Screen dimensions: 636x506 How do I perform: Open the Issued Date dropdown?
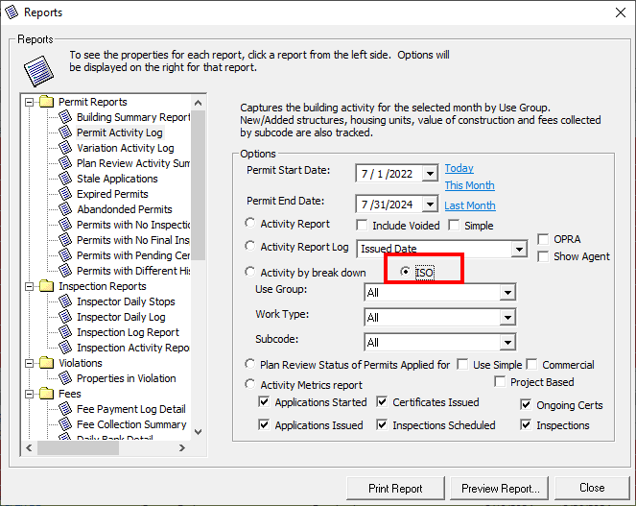click(x=519, y=249)
